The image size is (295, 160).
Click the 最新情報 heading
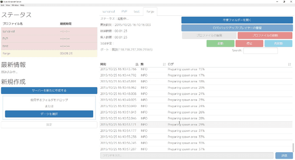(x=14, y=65)
